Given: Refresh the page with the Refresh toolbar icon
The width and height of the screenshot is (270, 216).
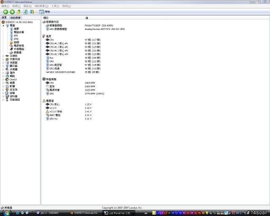Looking at the screenshot, I should coord(25,12).
